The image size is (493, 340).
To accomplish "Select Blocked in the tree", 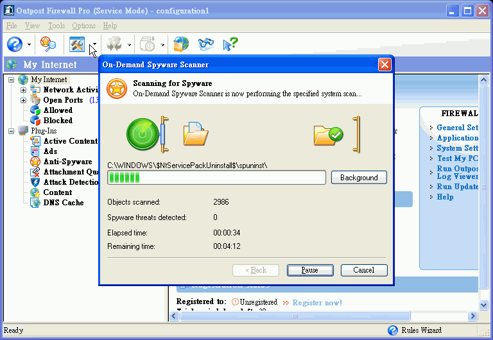I will [x=58, y=121].
